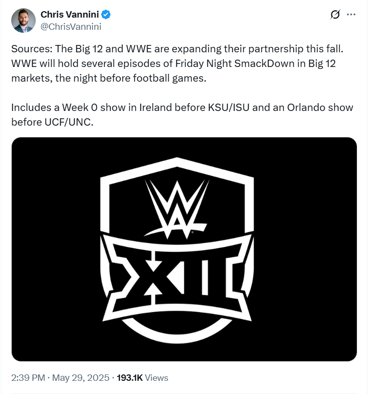The width and height of the screenshot is (370, 394).
Task: Click the "Views" label
Action: click(156, 378)
